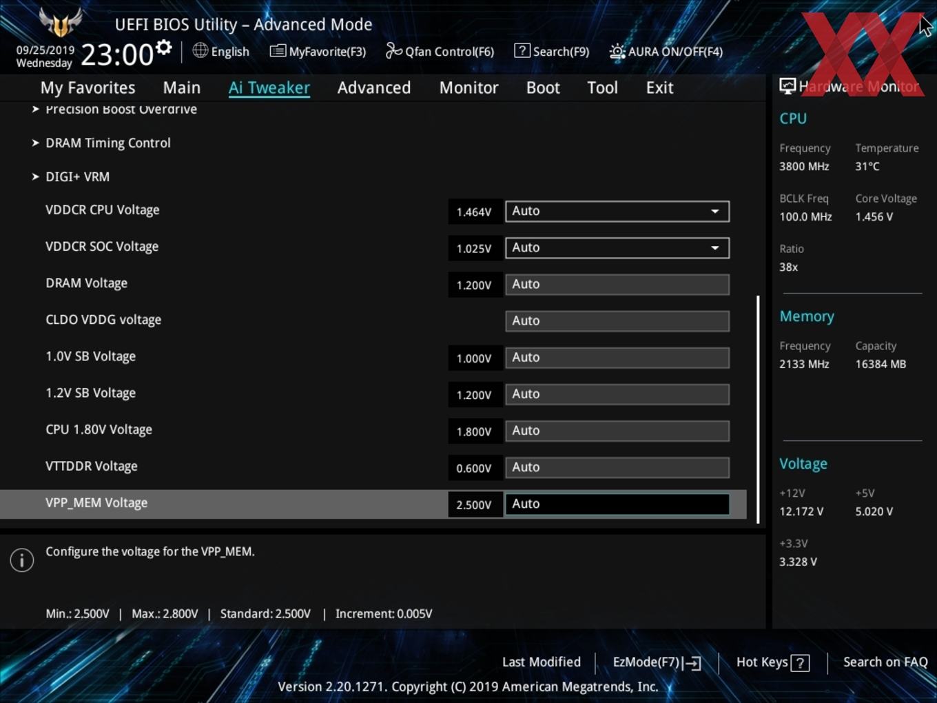
Task: Click the EzMode exit arrow icon
Action: [693, 663]
